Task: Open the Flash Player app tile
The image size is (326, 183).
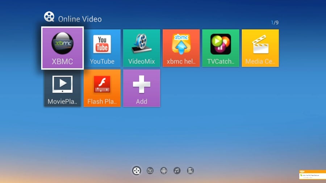Action: (102, 88)
